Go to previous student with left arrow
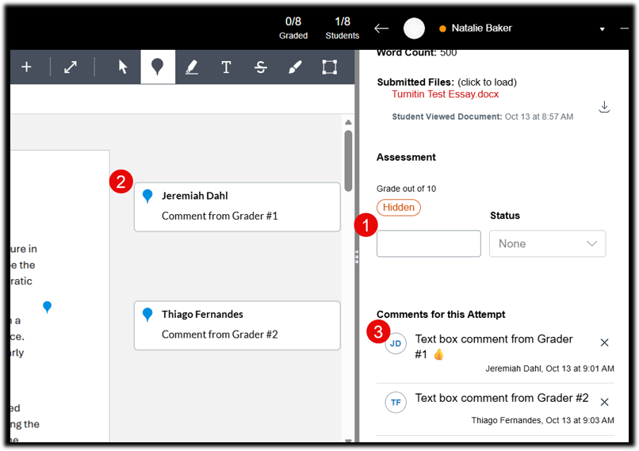639x451 pixels. [381, 28]
